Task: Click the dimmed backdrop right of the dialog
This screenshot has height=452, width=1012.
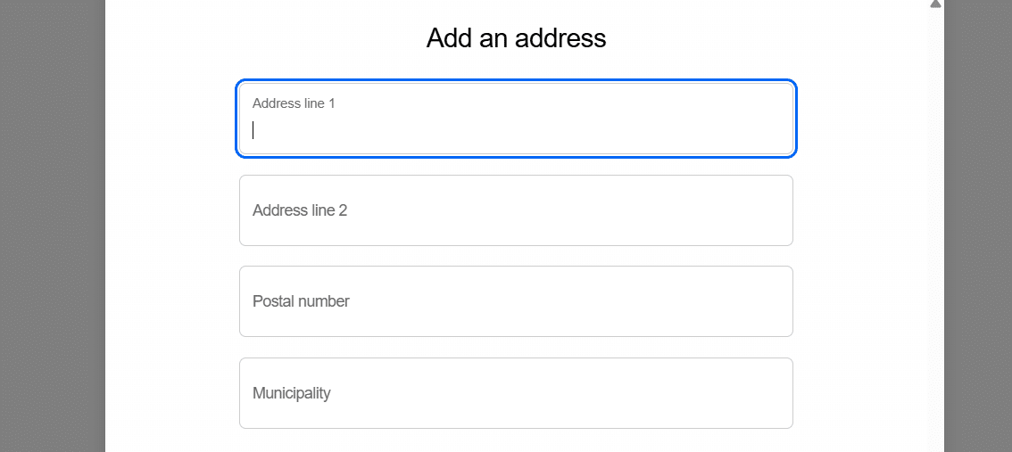Action: point(977,223)
